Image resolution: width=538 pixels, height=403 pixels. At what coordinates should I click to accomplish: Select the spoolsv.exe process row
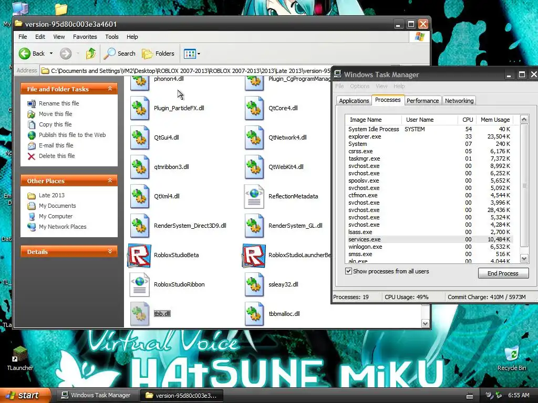(x=429, y=181)
